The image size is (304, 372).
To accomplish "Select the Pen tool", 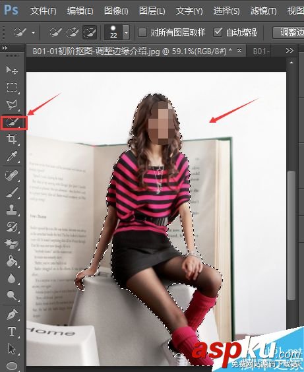I will (x=12, y=315).
